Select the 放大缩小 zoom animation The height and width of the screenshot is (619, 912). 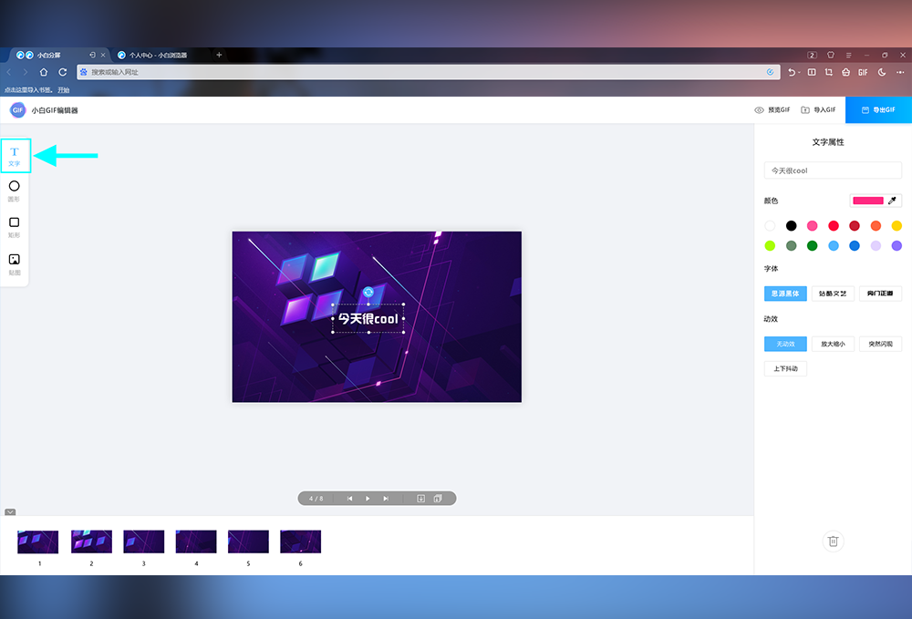833,344
